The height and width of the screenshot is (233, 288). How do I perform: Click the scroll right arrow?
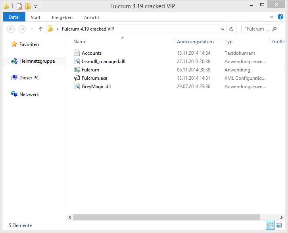click(x=282, y=217)
